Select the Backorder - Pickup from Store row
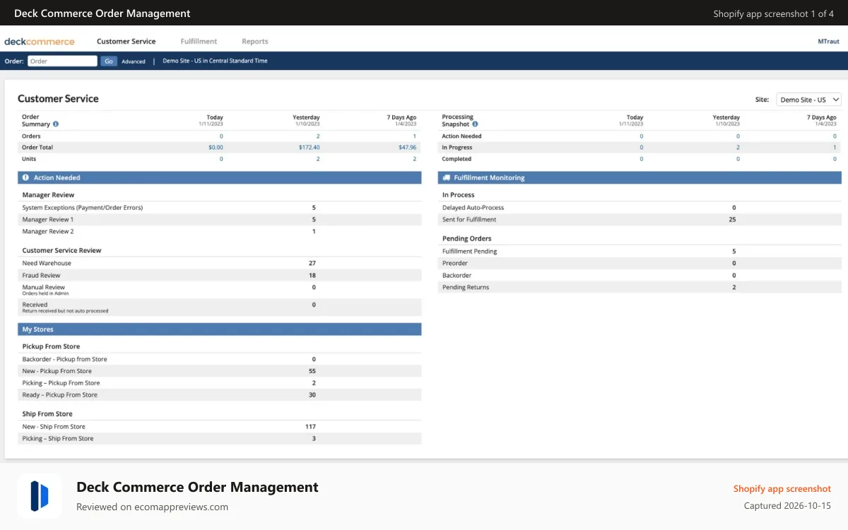The width and height of the screenshot is (848, 530). tap(220, 359)
